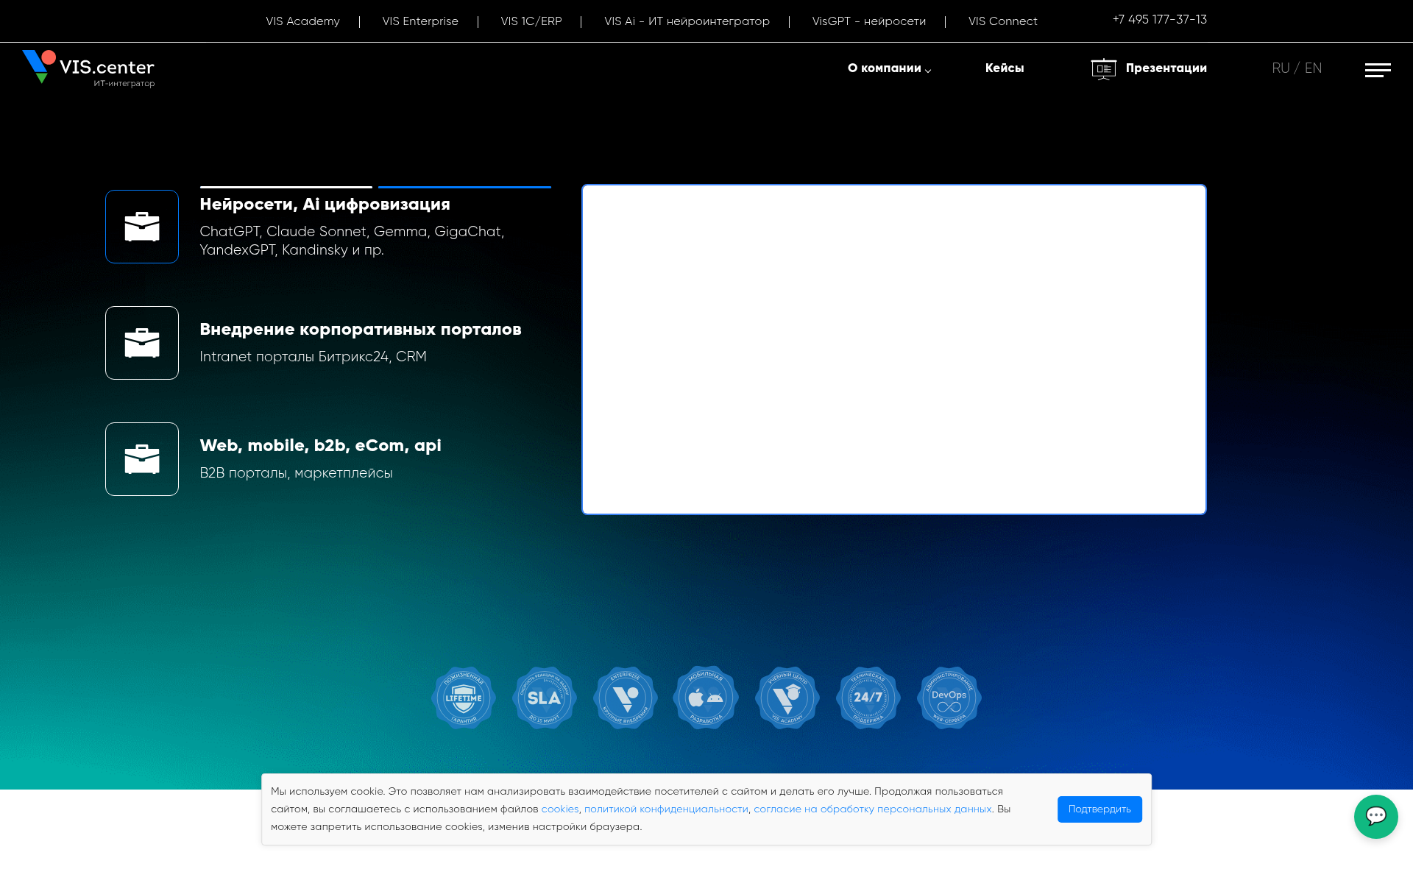Click the DevOps badge
The image size is (1413, 883).
(x=949, y=698)
